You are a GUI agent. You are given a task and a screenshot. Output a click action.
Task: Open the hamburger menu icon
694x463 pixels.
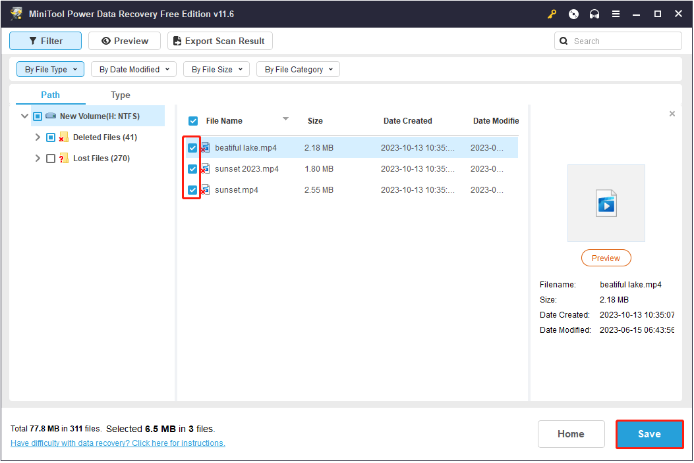[616, 14]
